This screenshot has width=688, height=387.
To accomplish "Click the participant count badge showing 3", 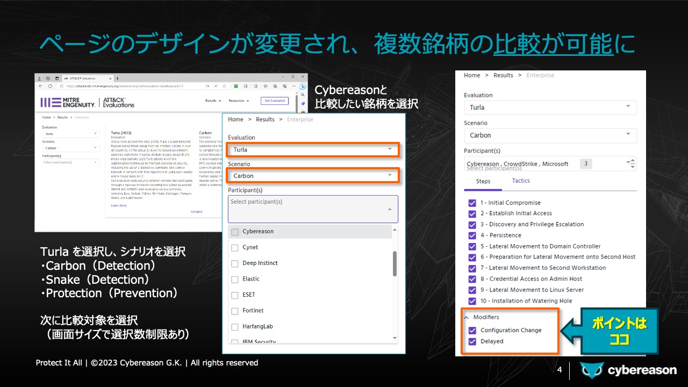I will click(x=586, y=164).
